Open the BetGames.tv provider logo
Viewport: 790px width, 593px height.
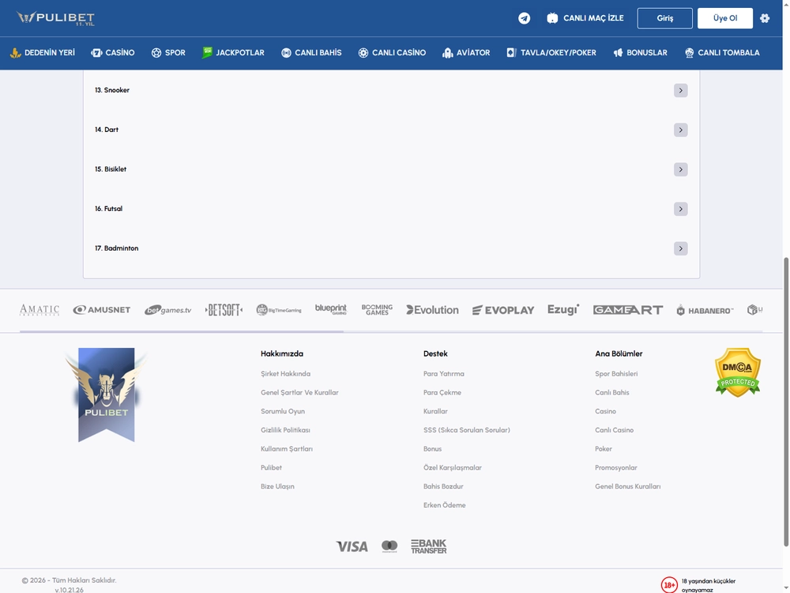click(x=167, y=310)
